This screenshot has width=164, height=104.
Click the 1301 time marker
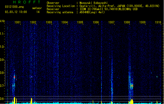click(x=17, y=22)
